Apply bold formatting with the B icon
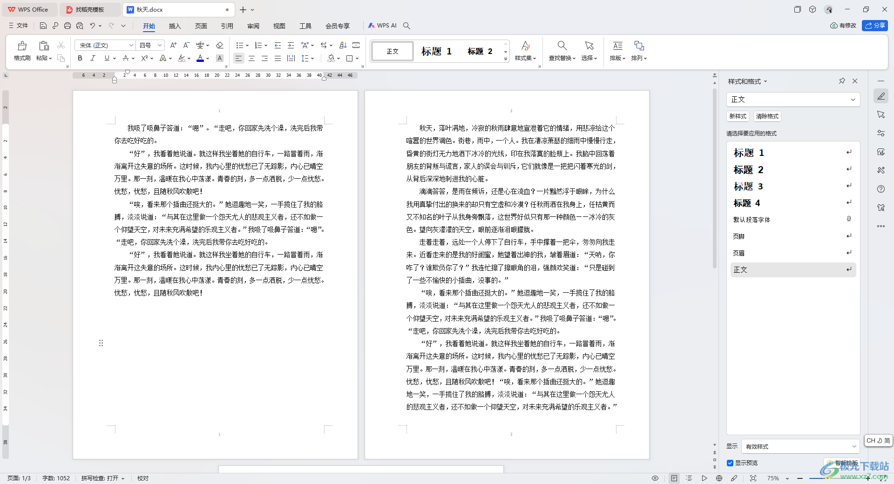Image resolution: width=894 pixels, height=484 pixels. click(x=80, y=58)
